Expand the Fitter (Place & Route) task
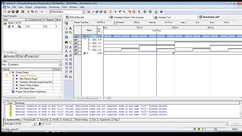 tap(14, 79)
